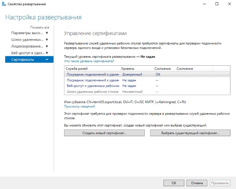Collapse the Сертификаты section

click(x=47, y=60)
